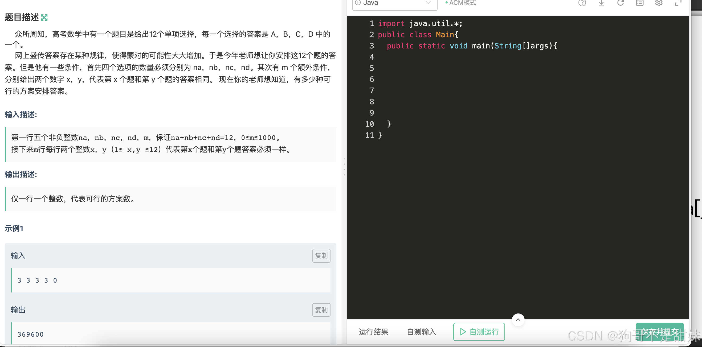
Task: Click the main method declaration line
Action: [472, 46]
